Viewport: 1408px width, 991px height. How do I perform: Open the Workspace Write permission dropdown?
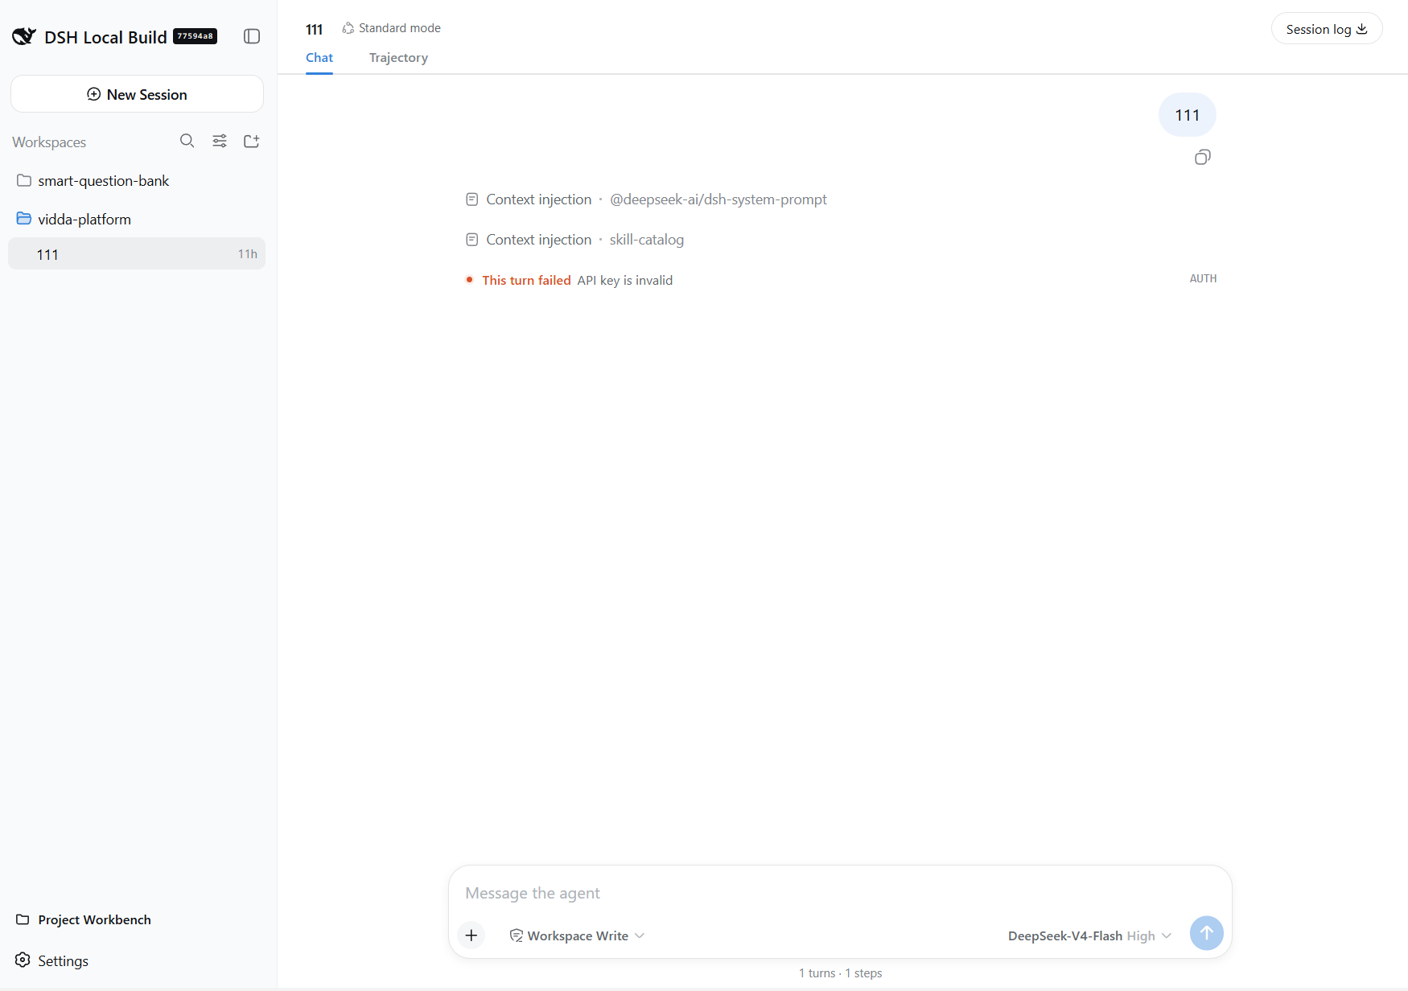pyautogui.click(x=577, y=935)
